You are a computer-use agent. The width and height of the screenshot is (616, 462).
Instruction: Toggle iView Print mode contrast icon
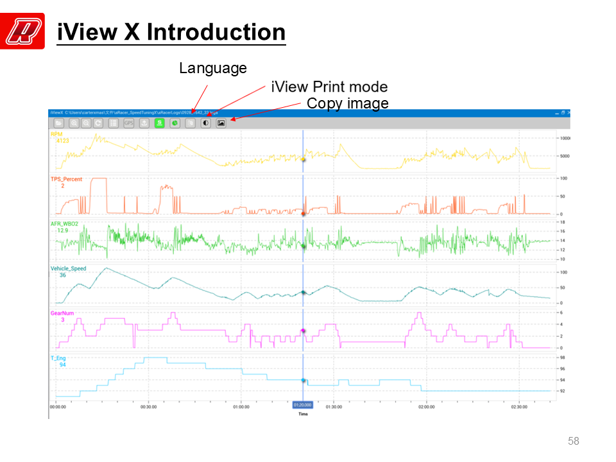click(x=205, y=123)
